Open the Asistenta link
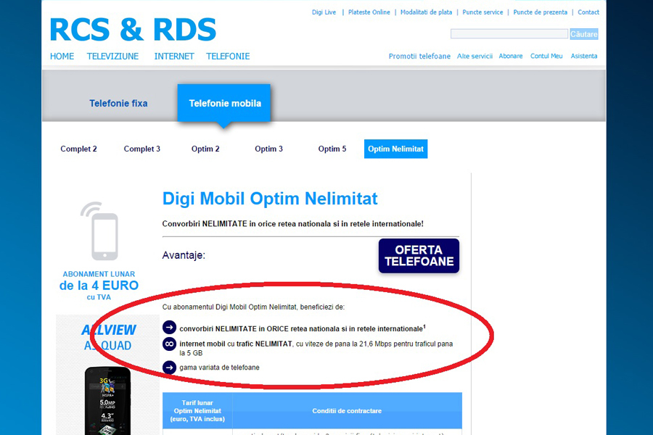Viewport: 653px width, 435px height. pyautogui.click(x=584, y=57)
